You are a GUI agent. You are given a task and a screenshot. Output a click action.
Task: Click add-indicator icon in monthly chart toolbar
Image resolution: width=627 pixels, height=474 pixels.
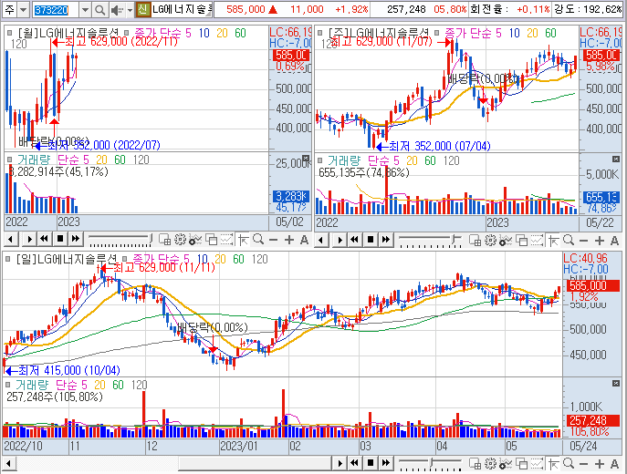195,240
